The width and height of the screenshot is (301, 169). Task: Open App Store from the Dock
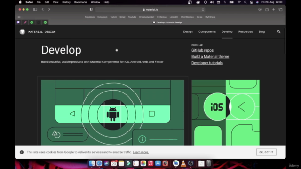[158, 163]
